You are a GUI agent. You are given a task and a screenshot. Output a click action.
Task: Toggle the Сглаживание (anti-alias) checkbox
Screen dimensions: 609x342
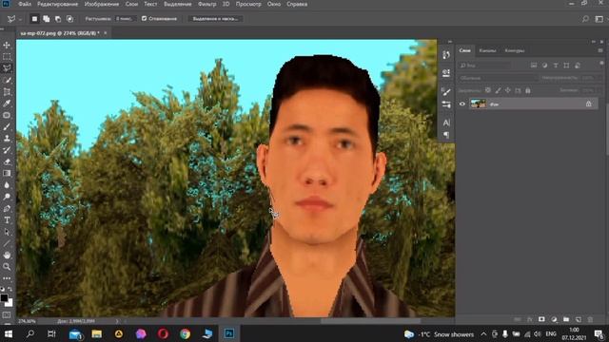144,19
